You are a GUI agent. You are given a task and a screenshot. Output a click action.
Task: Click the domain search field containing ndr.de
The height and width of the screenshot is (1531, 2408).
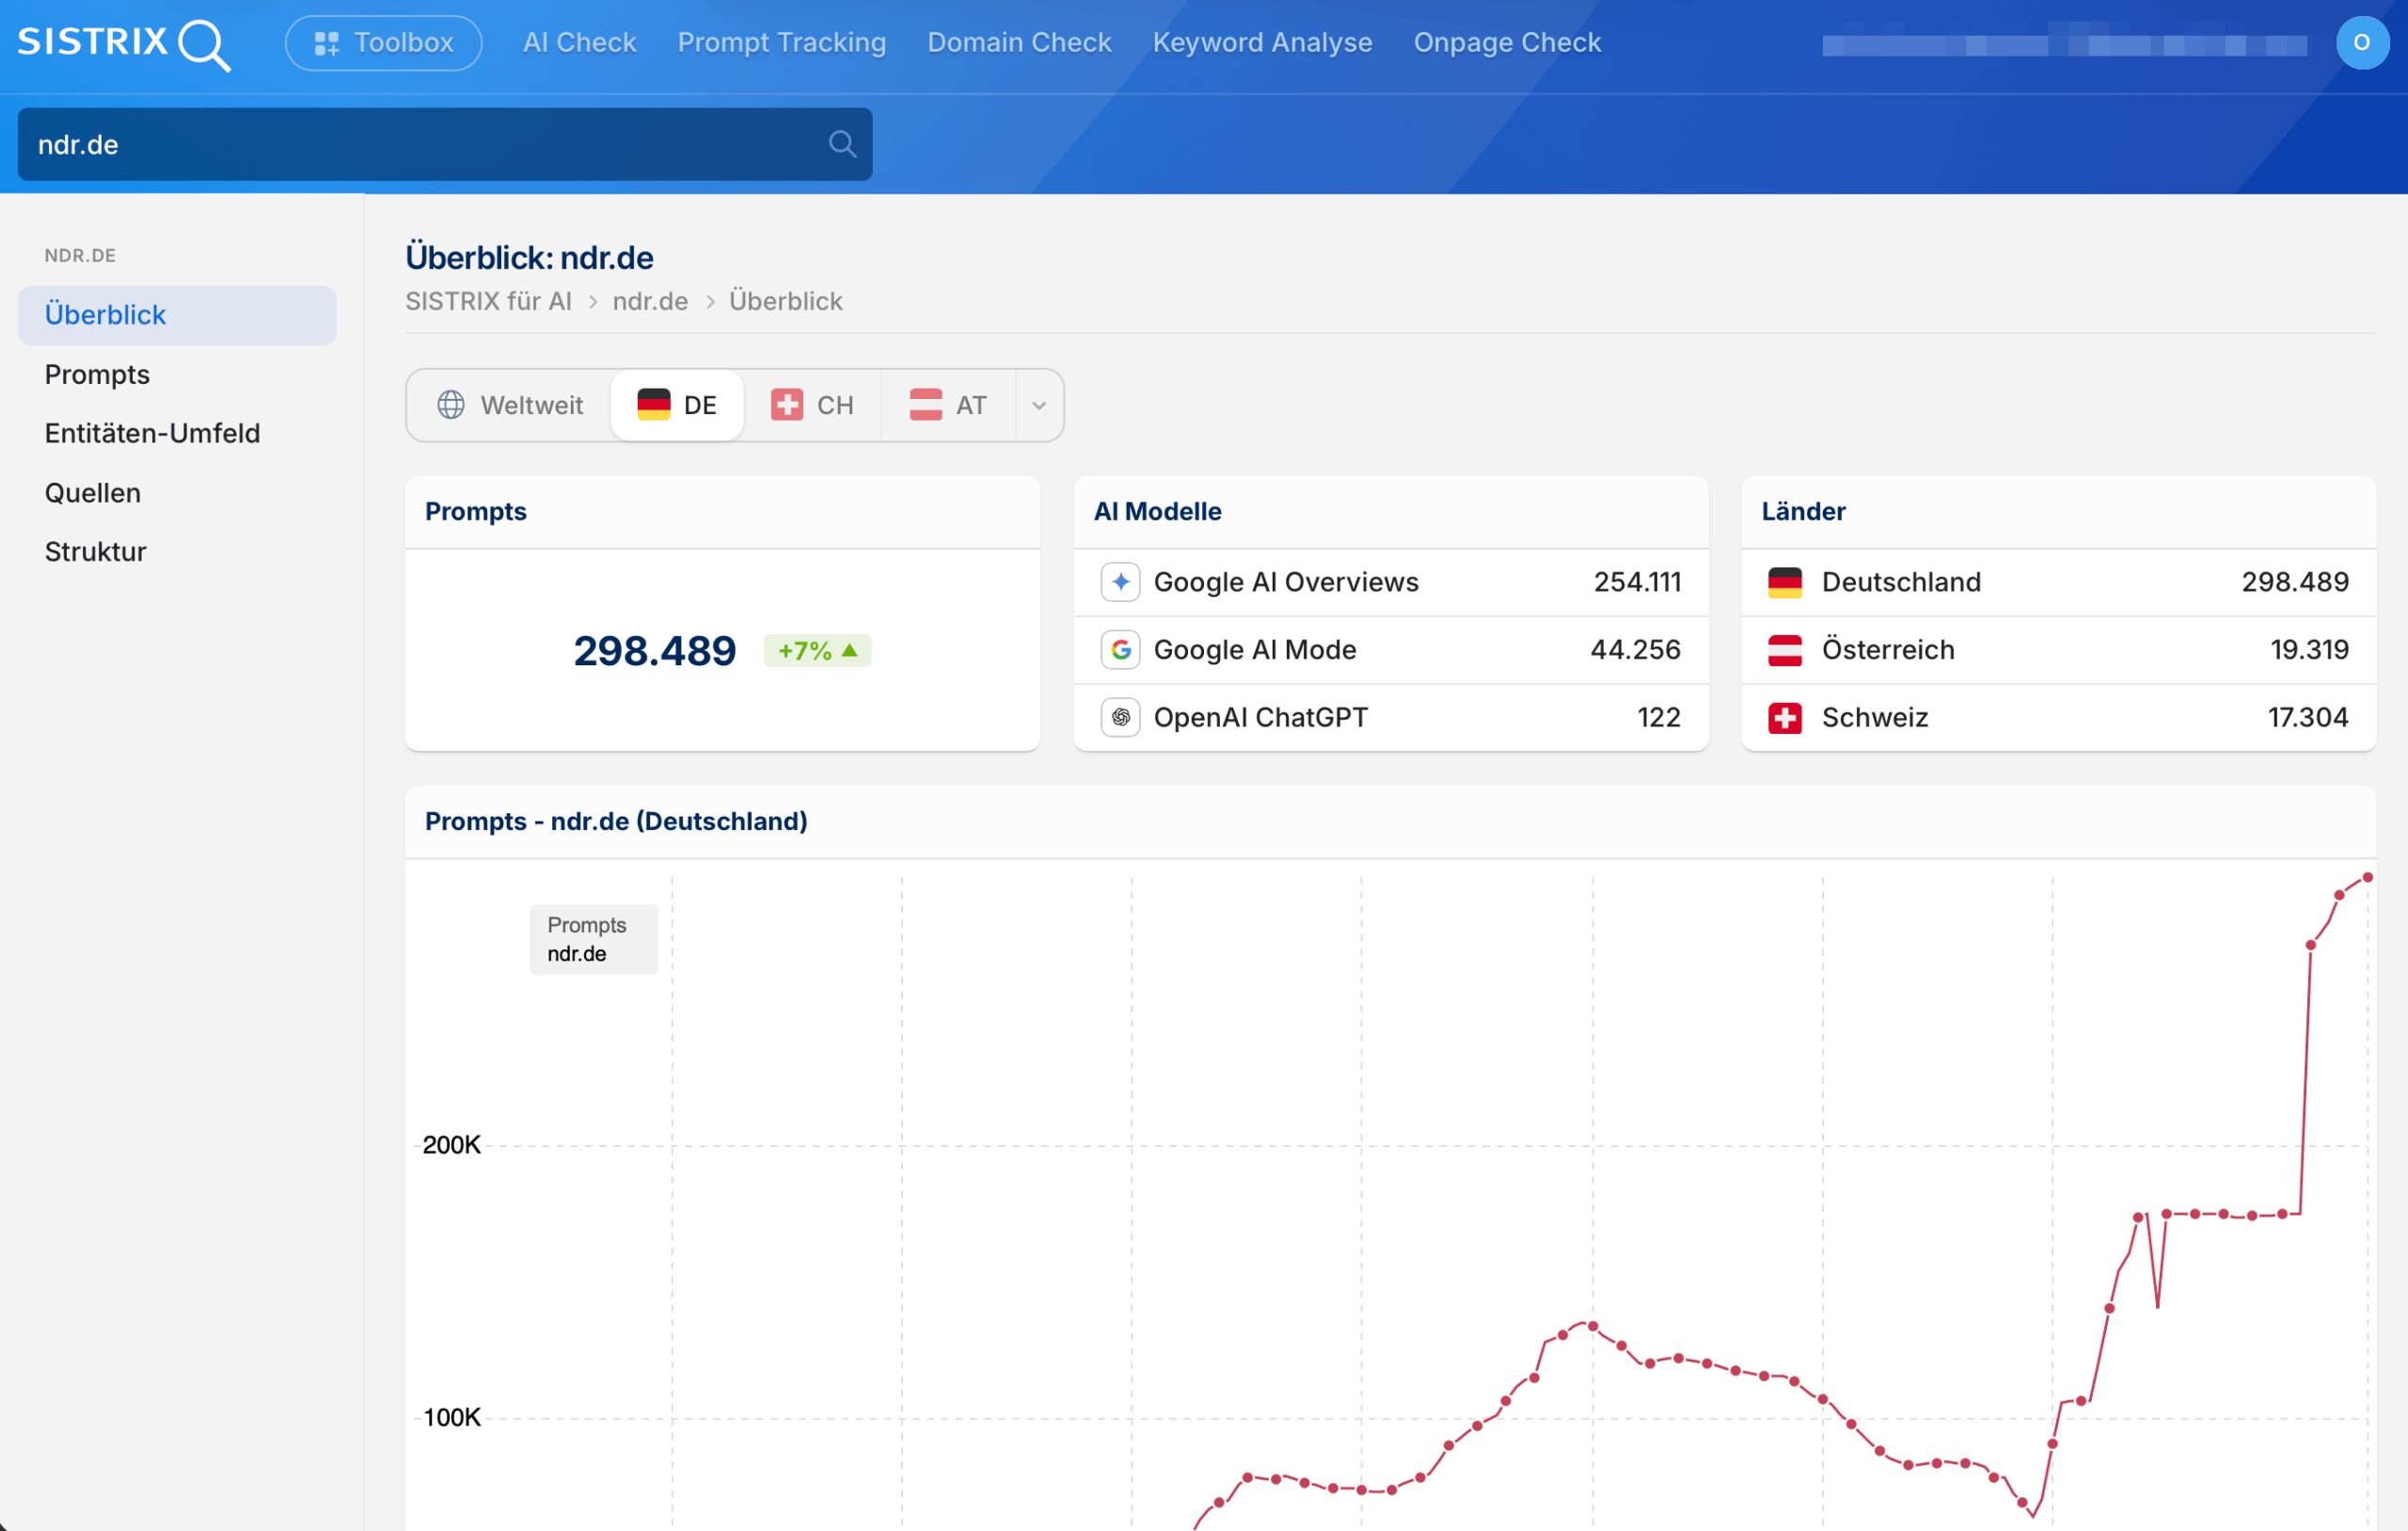[445, 144]
